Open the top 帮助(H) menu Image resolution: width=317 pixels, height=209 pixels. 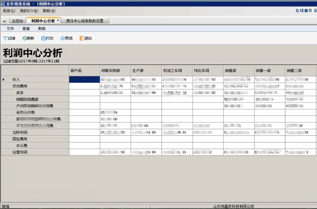49,11
